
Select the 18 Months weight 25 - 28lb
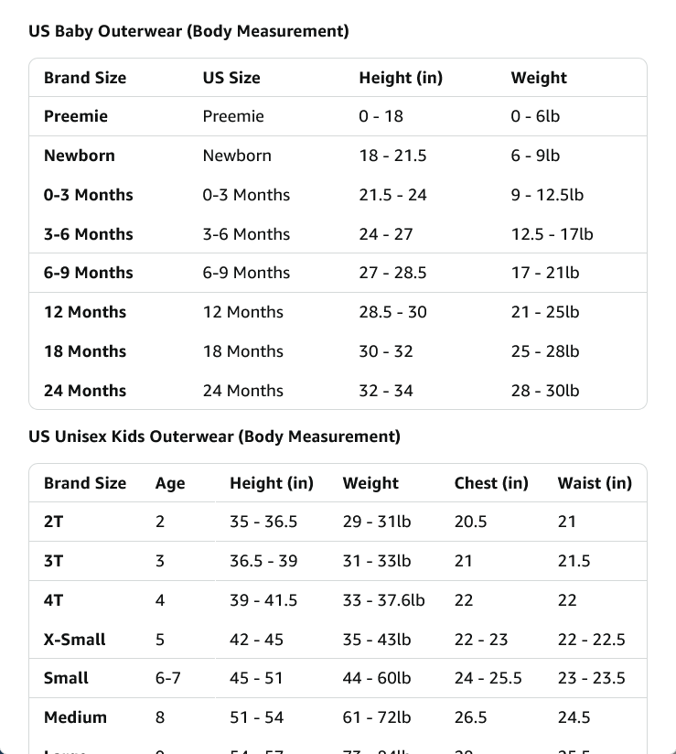pyautogui.click(x=545, y=351)
